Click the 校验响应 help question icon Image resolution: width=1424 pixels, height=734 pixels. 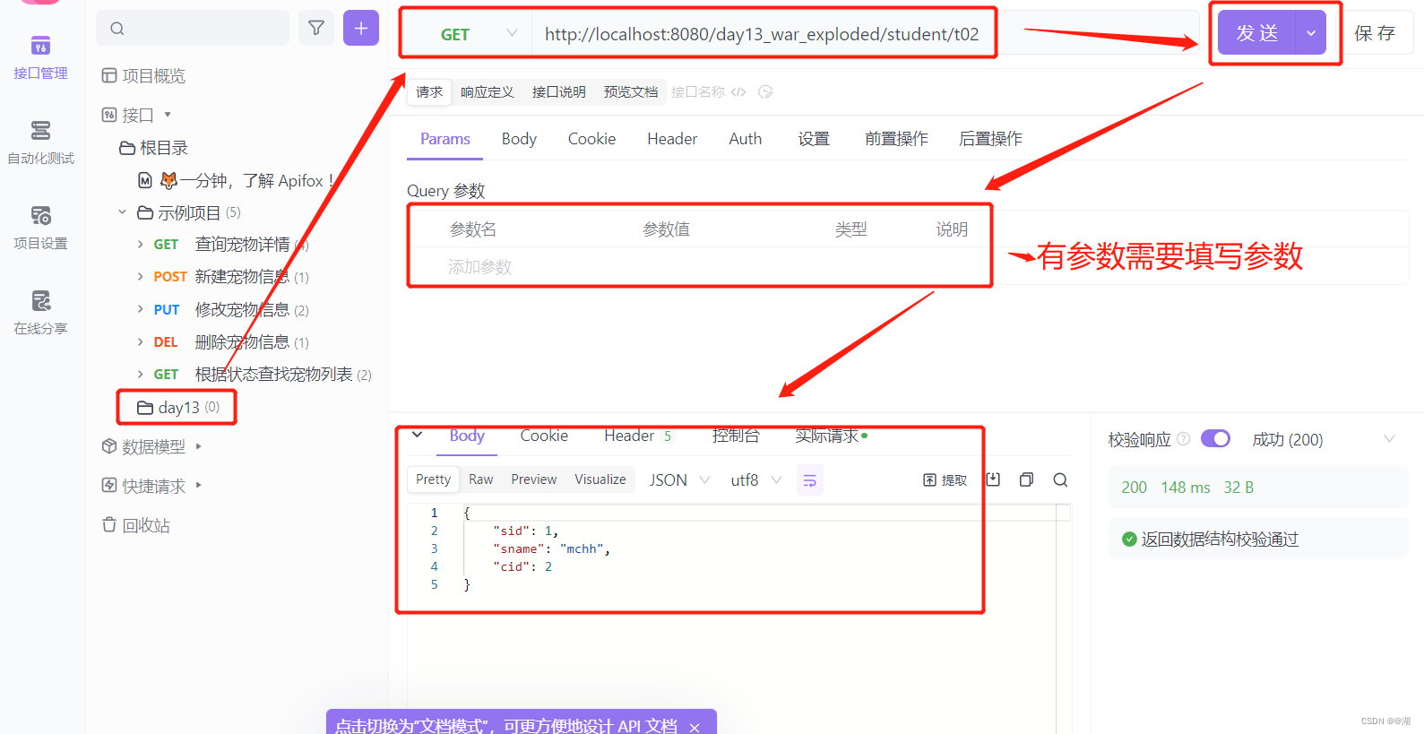pos(1183,439)
